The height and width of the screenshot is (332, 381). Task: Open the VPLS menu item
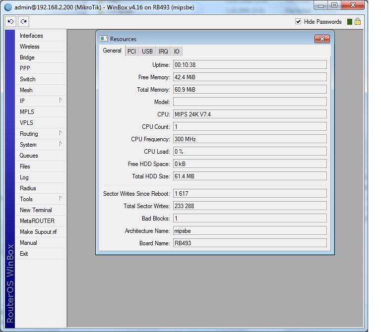41,123
